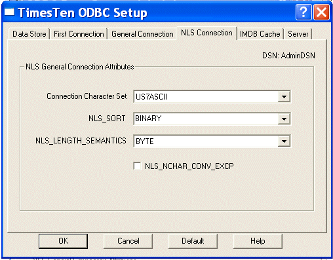Switch to the Data Store tab
Viewport: 333px width, 260px height.
(x=29, y=34)
